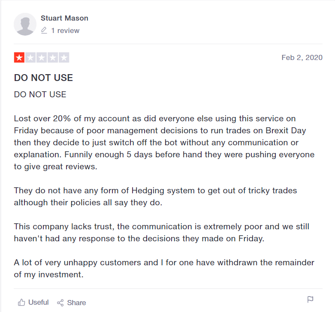335x312 pixels.
Task: Open Stuart Mason's reviewer profile name
Action: [x=64, y=18]
